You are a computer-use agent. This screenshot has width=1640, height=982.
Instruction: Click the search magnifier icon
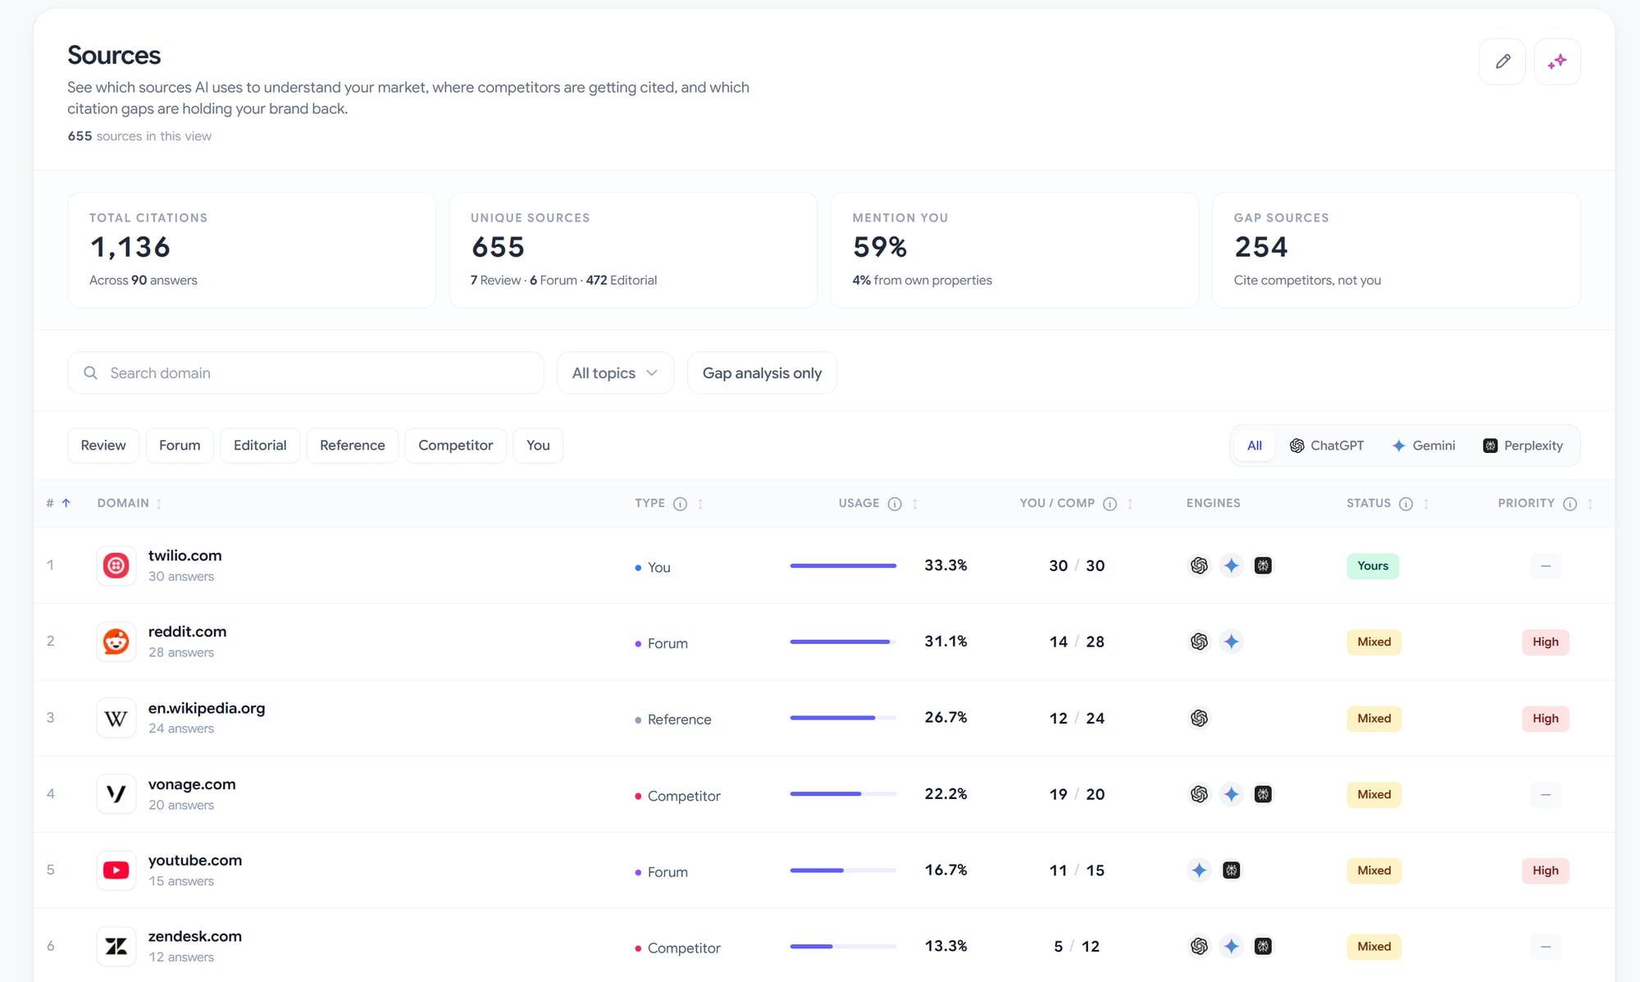tap(91, 372)
